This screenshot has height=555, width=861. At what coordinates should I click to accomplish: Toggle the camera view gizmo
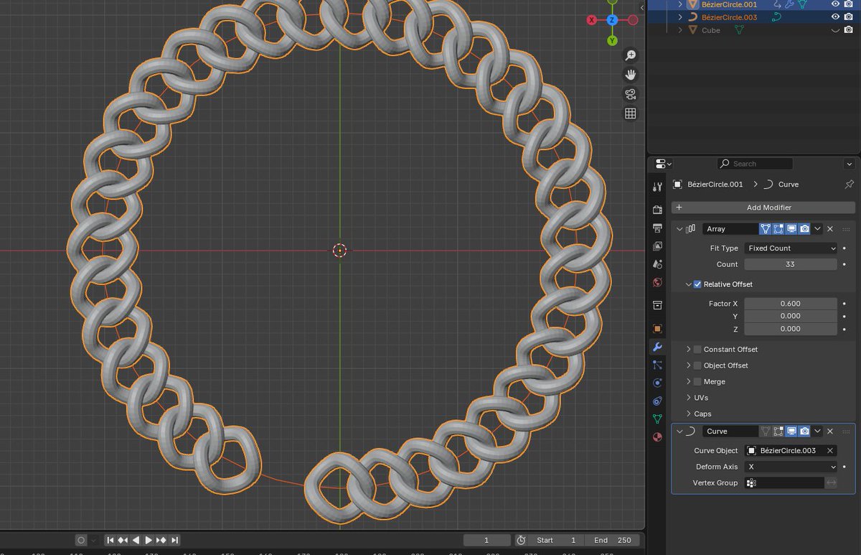(x=631, y=94)
